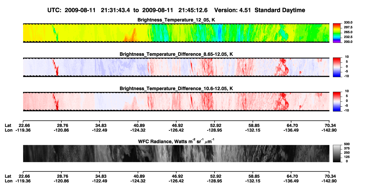
Task: Click the '200.0' colorbar tick label
Action: [348, 42]
